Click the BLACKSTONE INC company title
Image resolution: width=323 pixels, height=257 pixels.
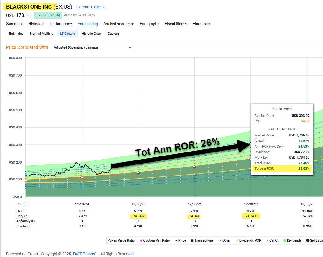coord(29,7)
